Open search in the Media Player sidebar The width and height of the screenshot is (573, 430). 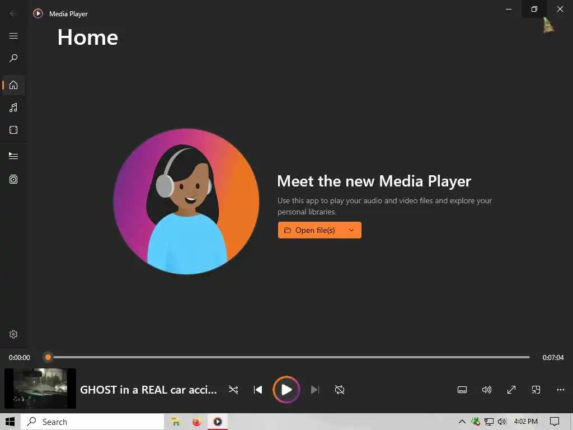tap(13, 58)
